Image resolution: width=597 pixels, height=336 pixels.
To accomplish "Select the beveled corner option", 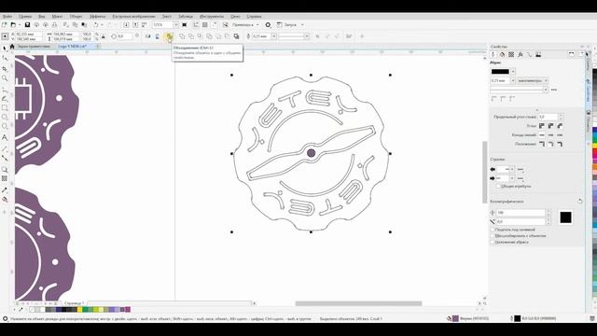I will tap(560, 126).
